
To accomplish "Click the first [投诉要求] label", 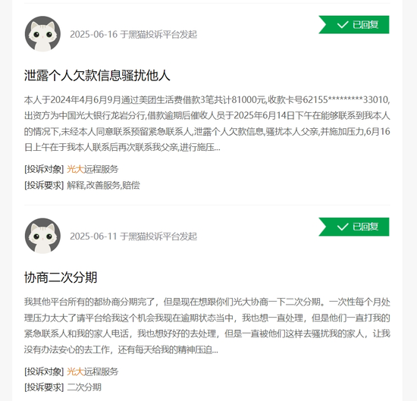I will click(x=44, y=185).
